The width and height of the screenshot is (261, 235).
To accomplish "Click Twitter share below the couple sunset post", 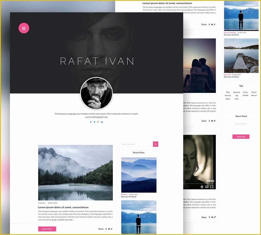I will pos(212,121).
